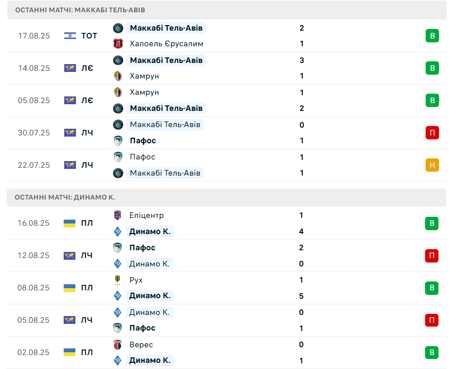
Task: Click Maccabi Tel Aviv crest in 05.08.25 match
Action: pos(118,108)
